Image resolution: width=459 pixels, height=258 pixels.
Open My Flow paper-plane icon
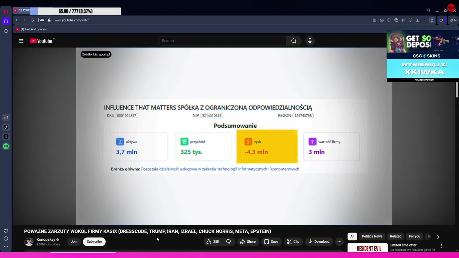[403, 20]
